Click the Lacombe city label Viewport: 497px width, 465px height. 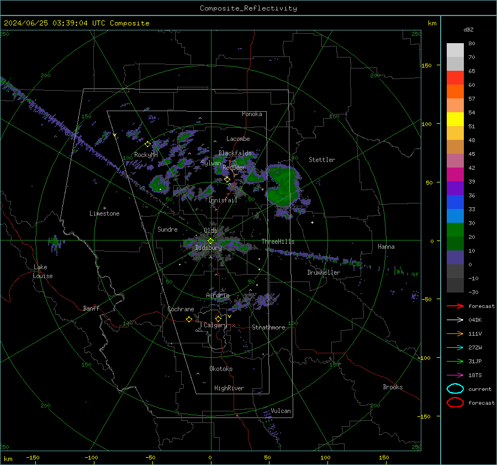238,139
